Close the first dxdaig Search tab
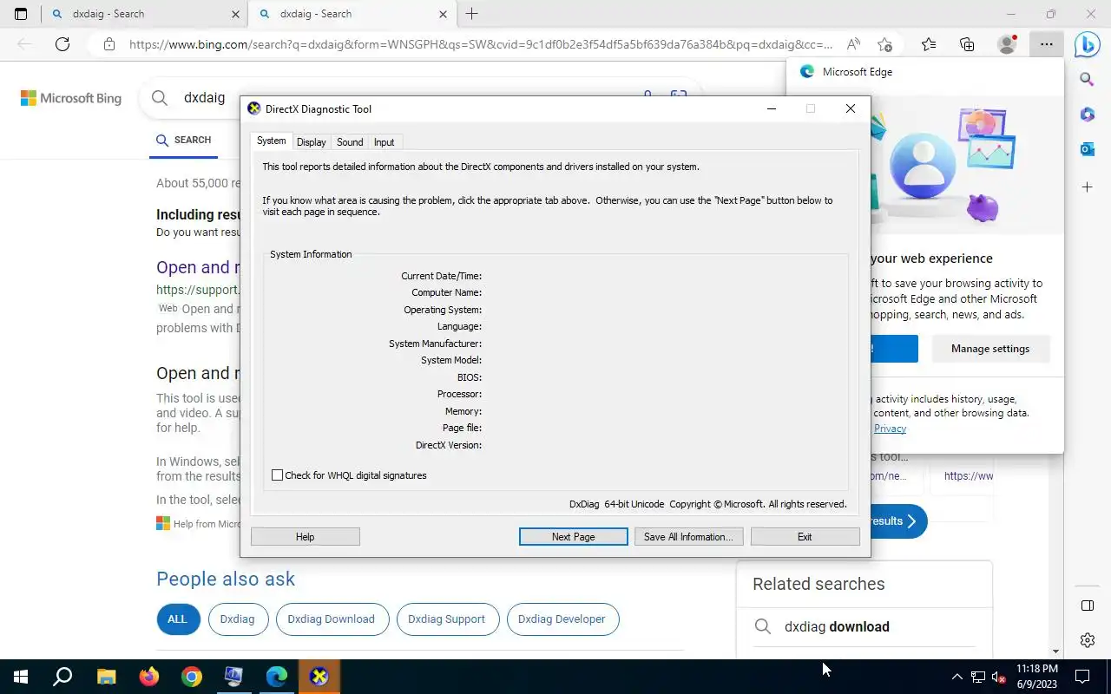 click(236, 14)
